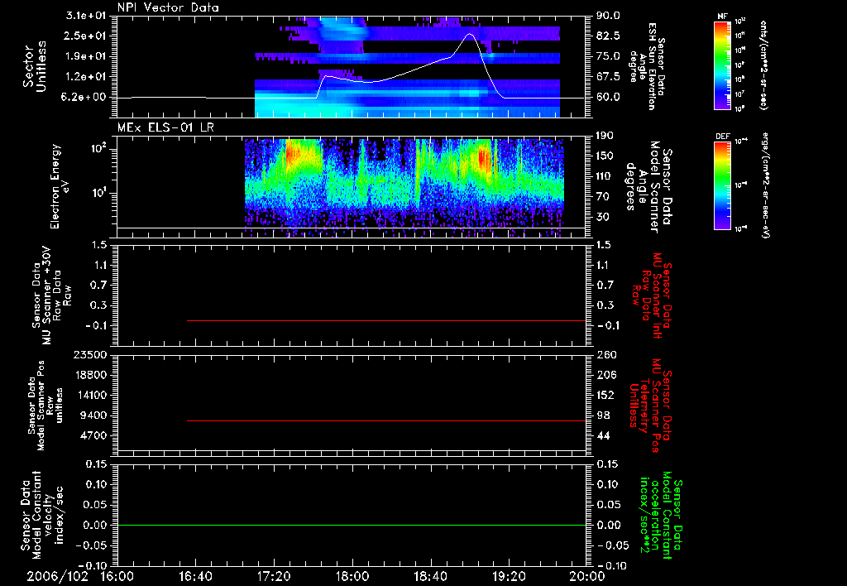Click the 75.0 degree tick label

(x=608, y=56)
